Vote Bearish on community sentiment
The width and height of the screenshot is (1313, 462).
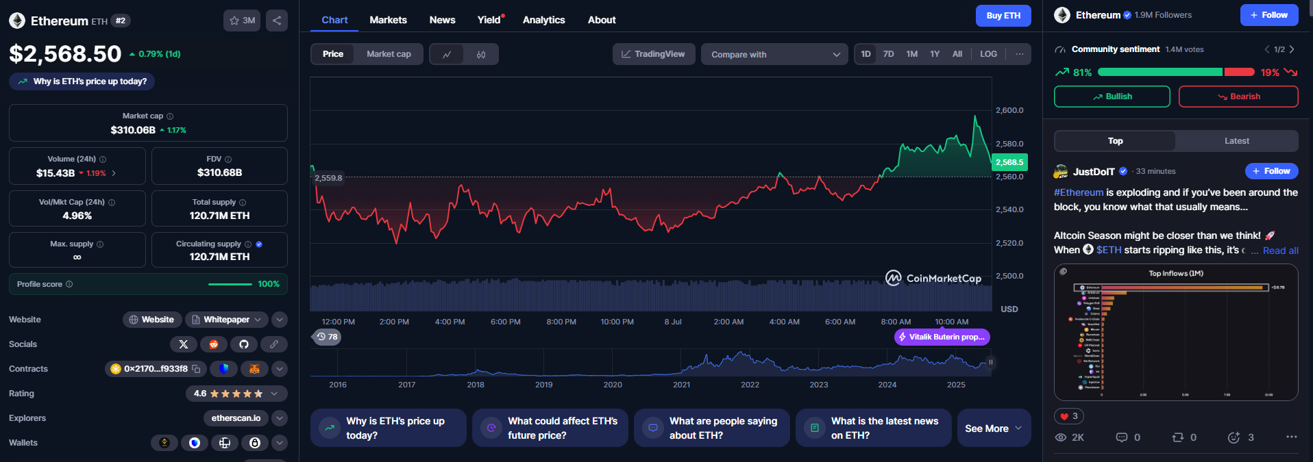[x=1238, y=97]
